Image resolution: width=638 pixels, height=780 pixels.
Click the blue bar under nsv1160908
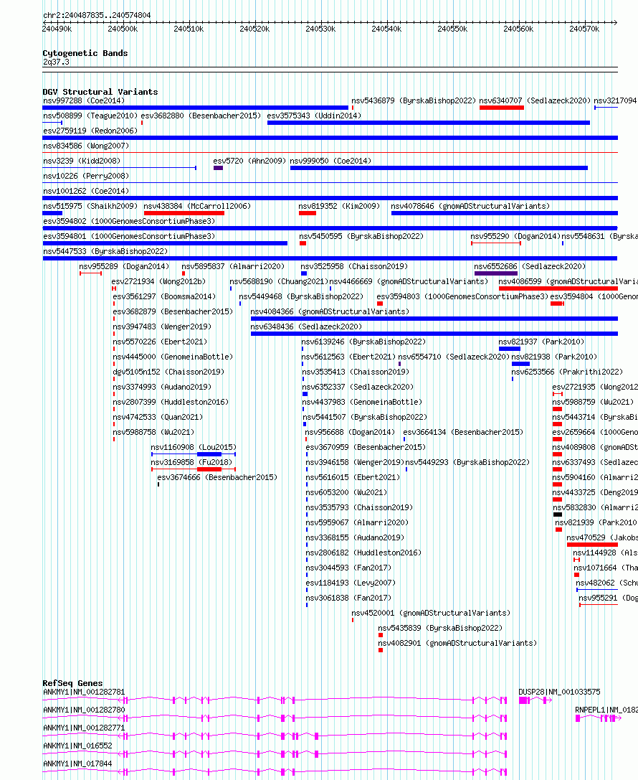(x=194, y=454)
